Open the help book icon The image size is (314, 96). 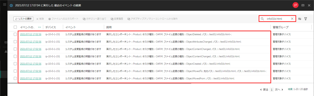coord(303,5)
